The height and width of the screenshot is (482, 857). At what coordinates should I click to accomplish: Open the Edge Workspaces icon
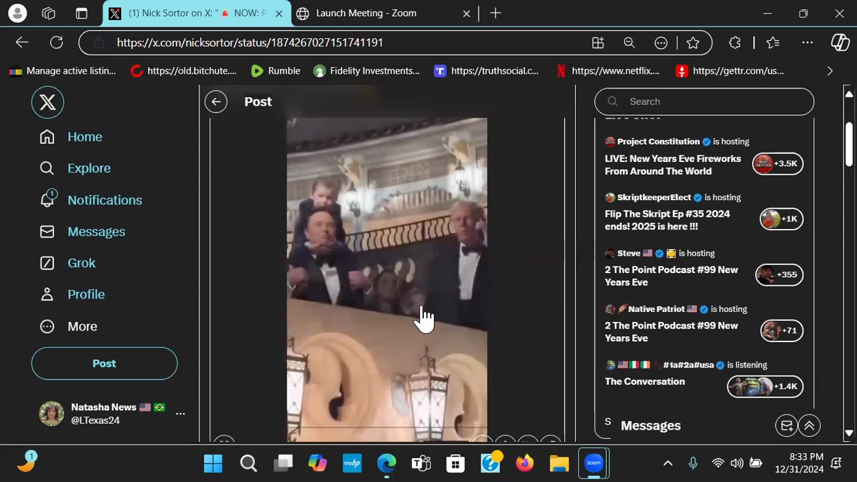point(49,13)
